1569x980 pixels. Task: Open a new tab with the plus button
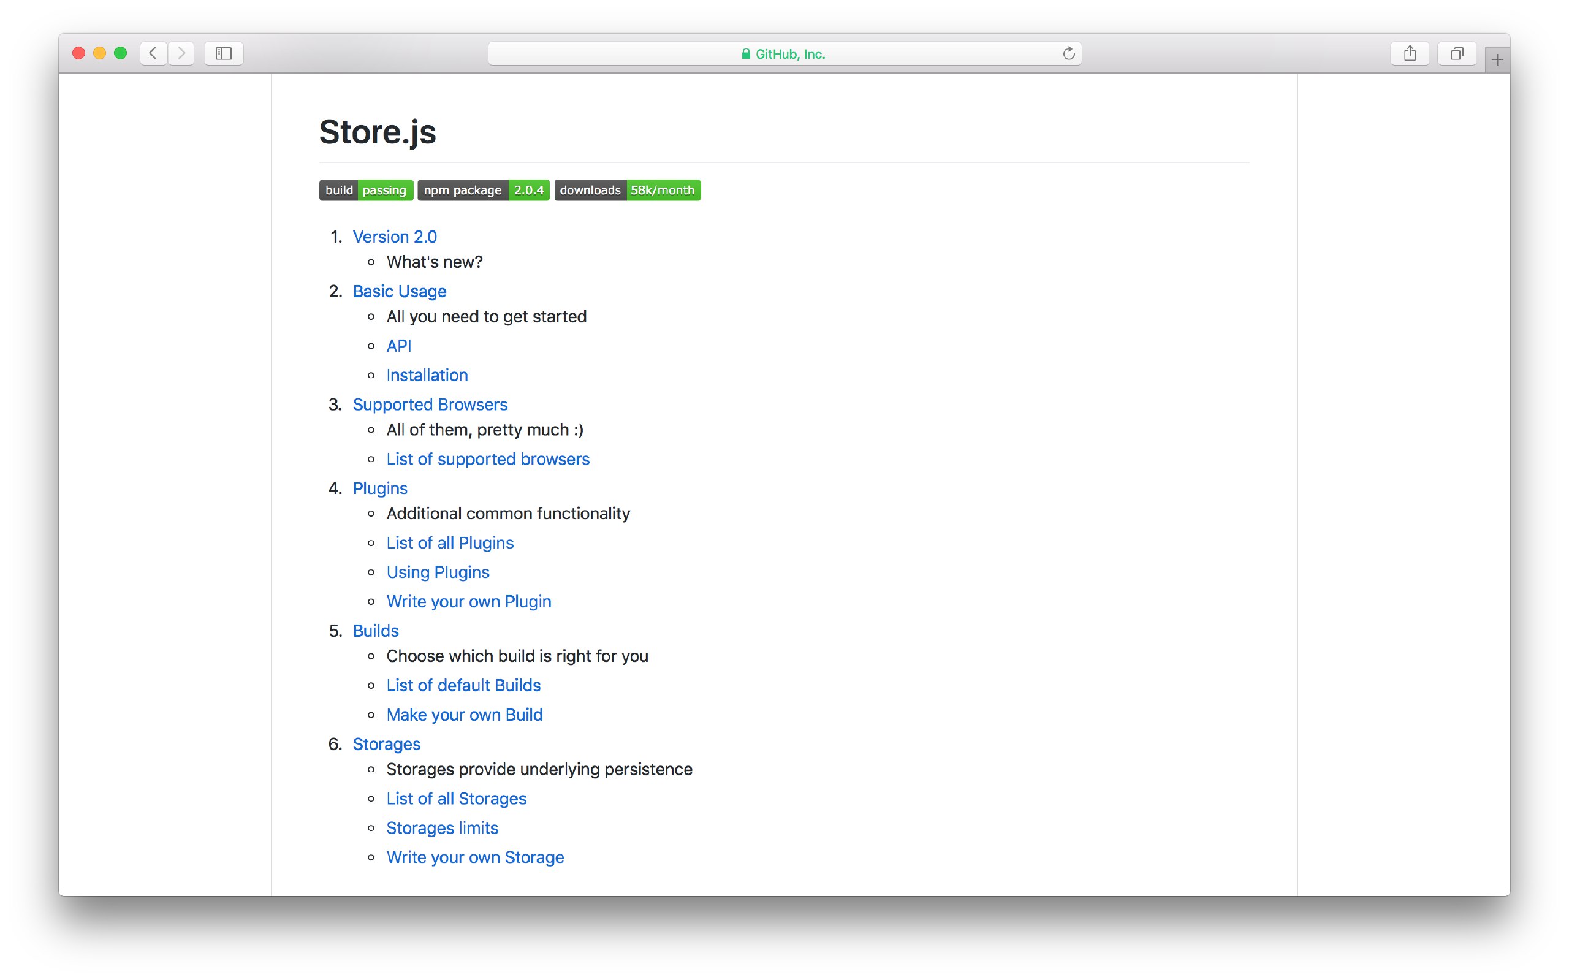(x=1497, y=60)
